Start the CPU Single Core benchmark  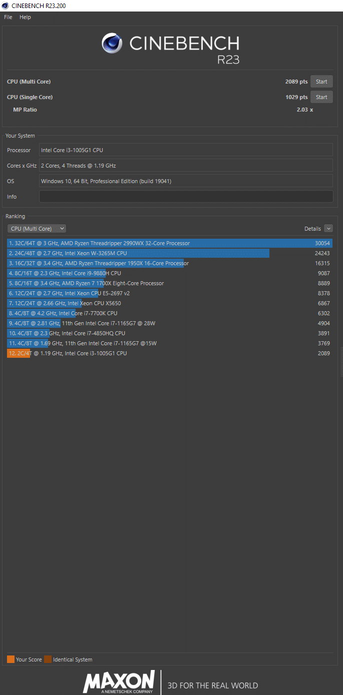(x=321, y=97)
